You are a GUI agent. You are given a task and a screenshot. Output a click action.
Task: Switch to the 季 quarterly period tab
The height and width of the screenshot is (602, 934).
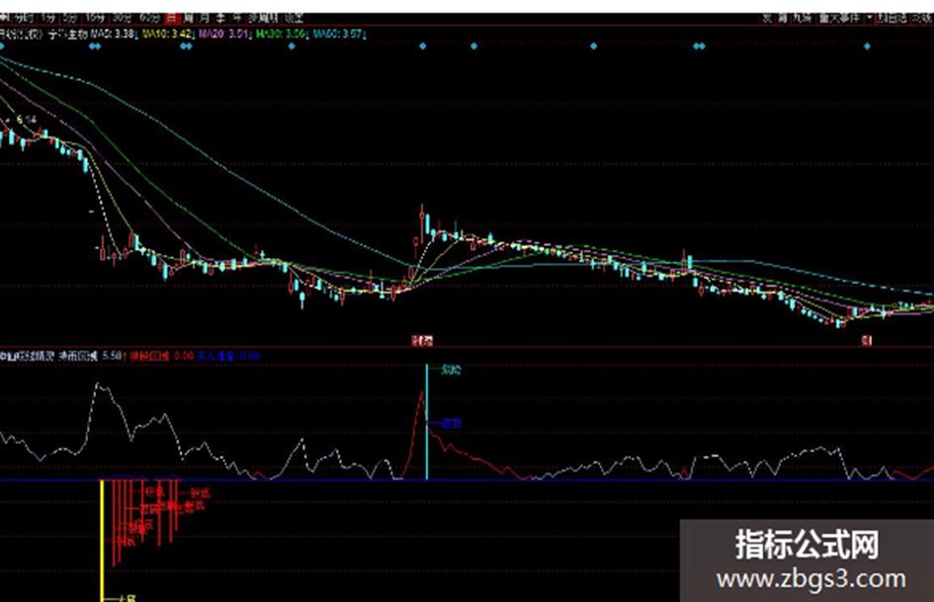tap(220, 18)
